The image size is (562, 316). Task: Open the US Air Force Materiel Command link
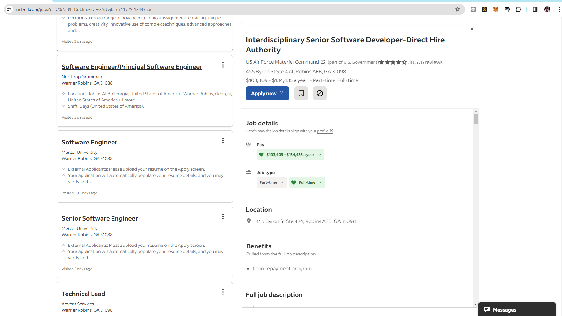[x=285, y=62]
